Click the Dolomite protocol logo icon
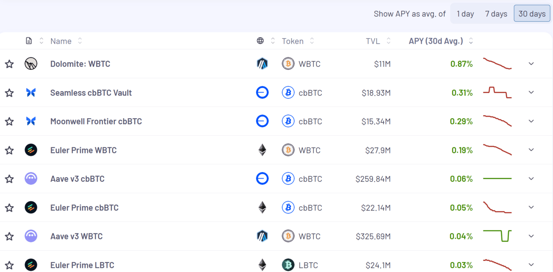 (x=31, y=64)
